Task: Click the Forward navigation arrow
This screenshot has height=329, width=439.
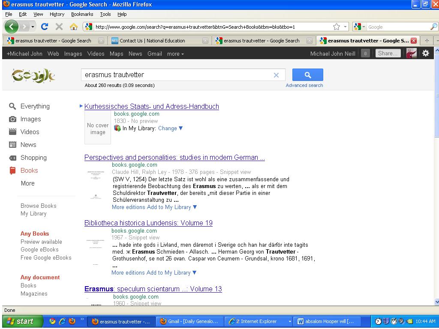Action: click(x=24, y=27)
